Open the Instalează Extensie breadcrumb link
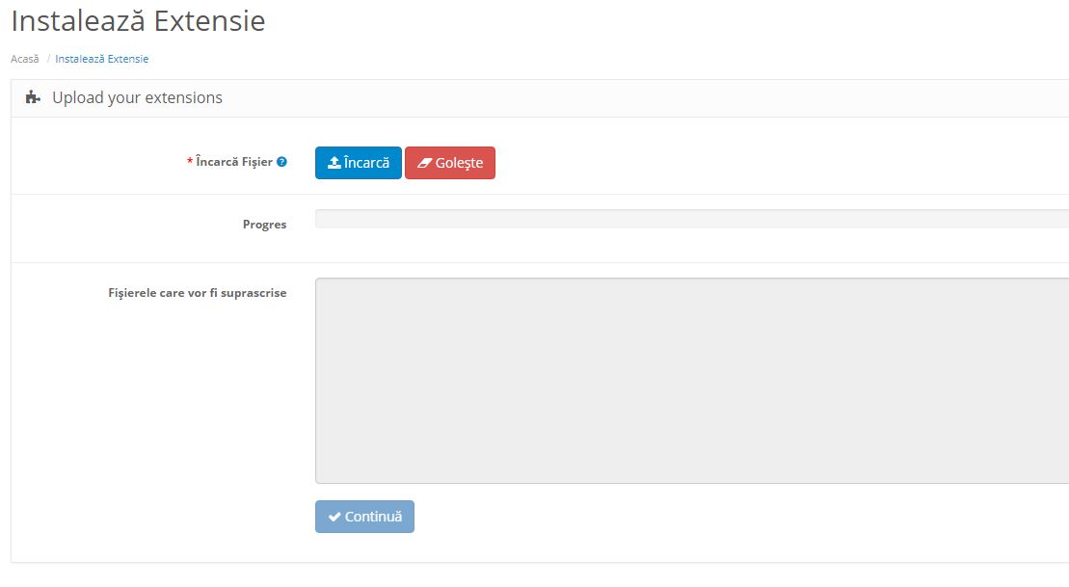 pyautogui.click(x=101, y=59)
